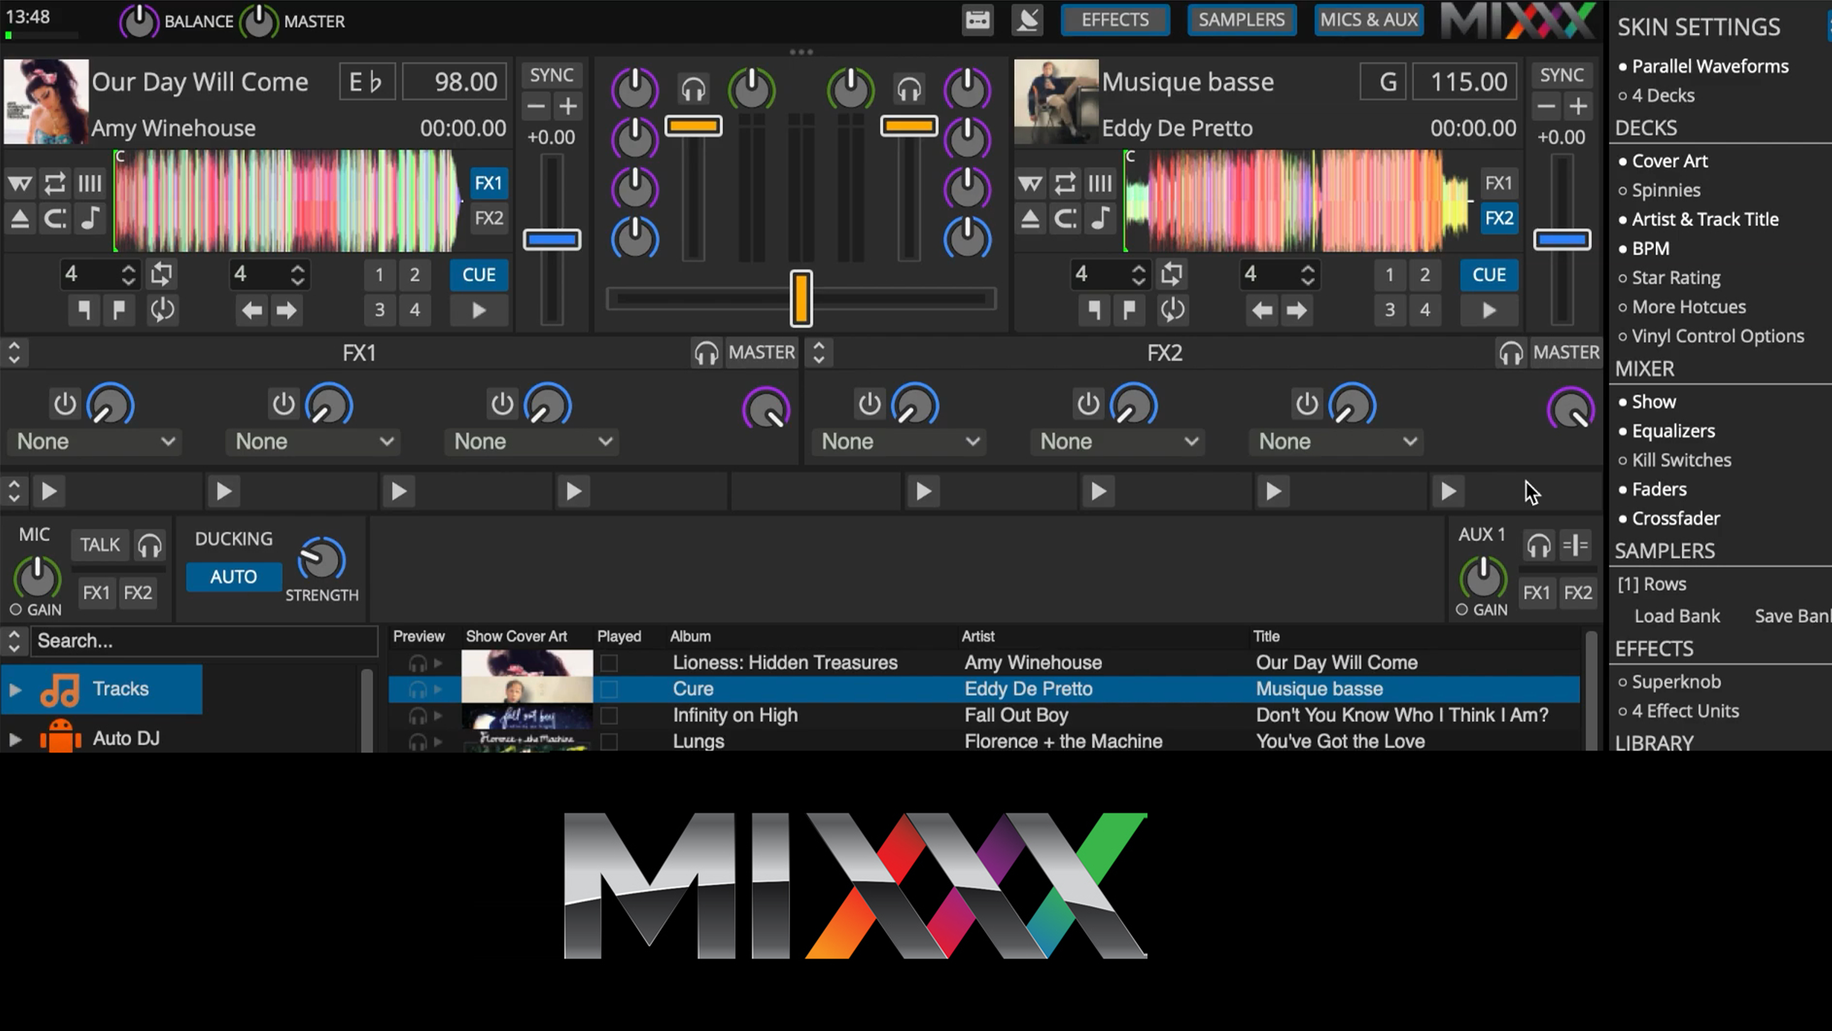Eject the track from the Amy Winehouse deck
The width and height of the screenshot is (1832, 1031).
pyautogui.click(x=20, y=218)
